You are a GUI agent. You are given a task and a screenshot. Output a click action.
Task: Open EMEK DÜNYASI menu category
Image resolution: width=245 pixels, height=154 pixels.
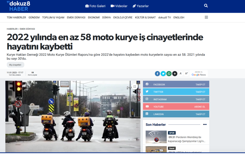click(x=76, y=18)
